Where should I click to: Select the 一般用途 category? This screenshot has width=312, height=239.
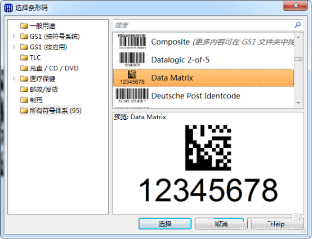42,26
